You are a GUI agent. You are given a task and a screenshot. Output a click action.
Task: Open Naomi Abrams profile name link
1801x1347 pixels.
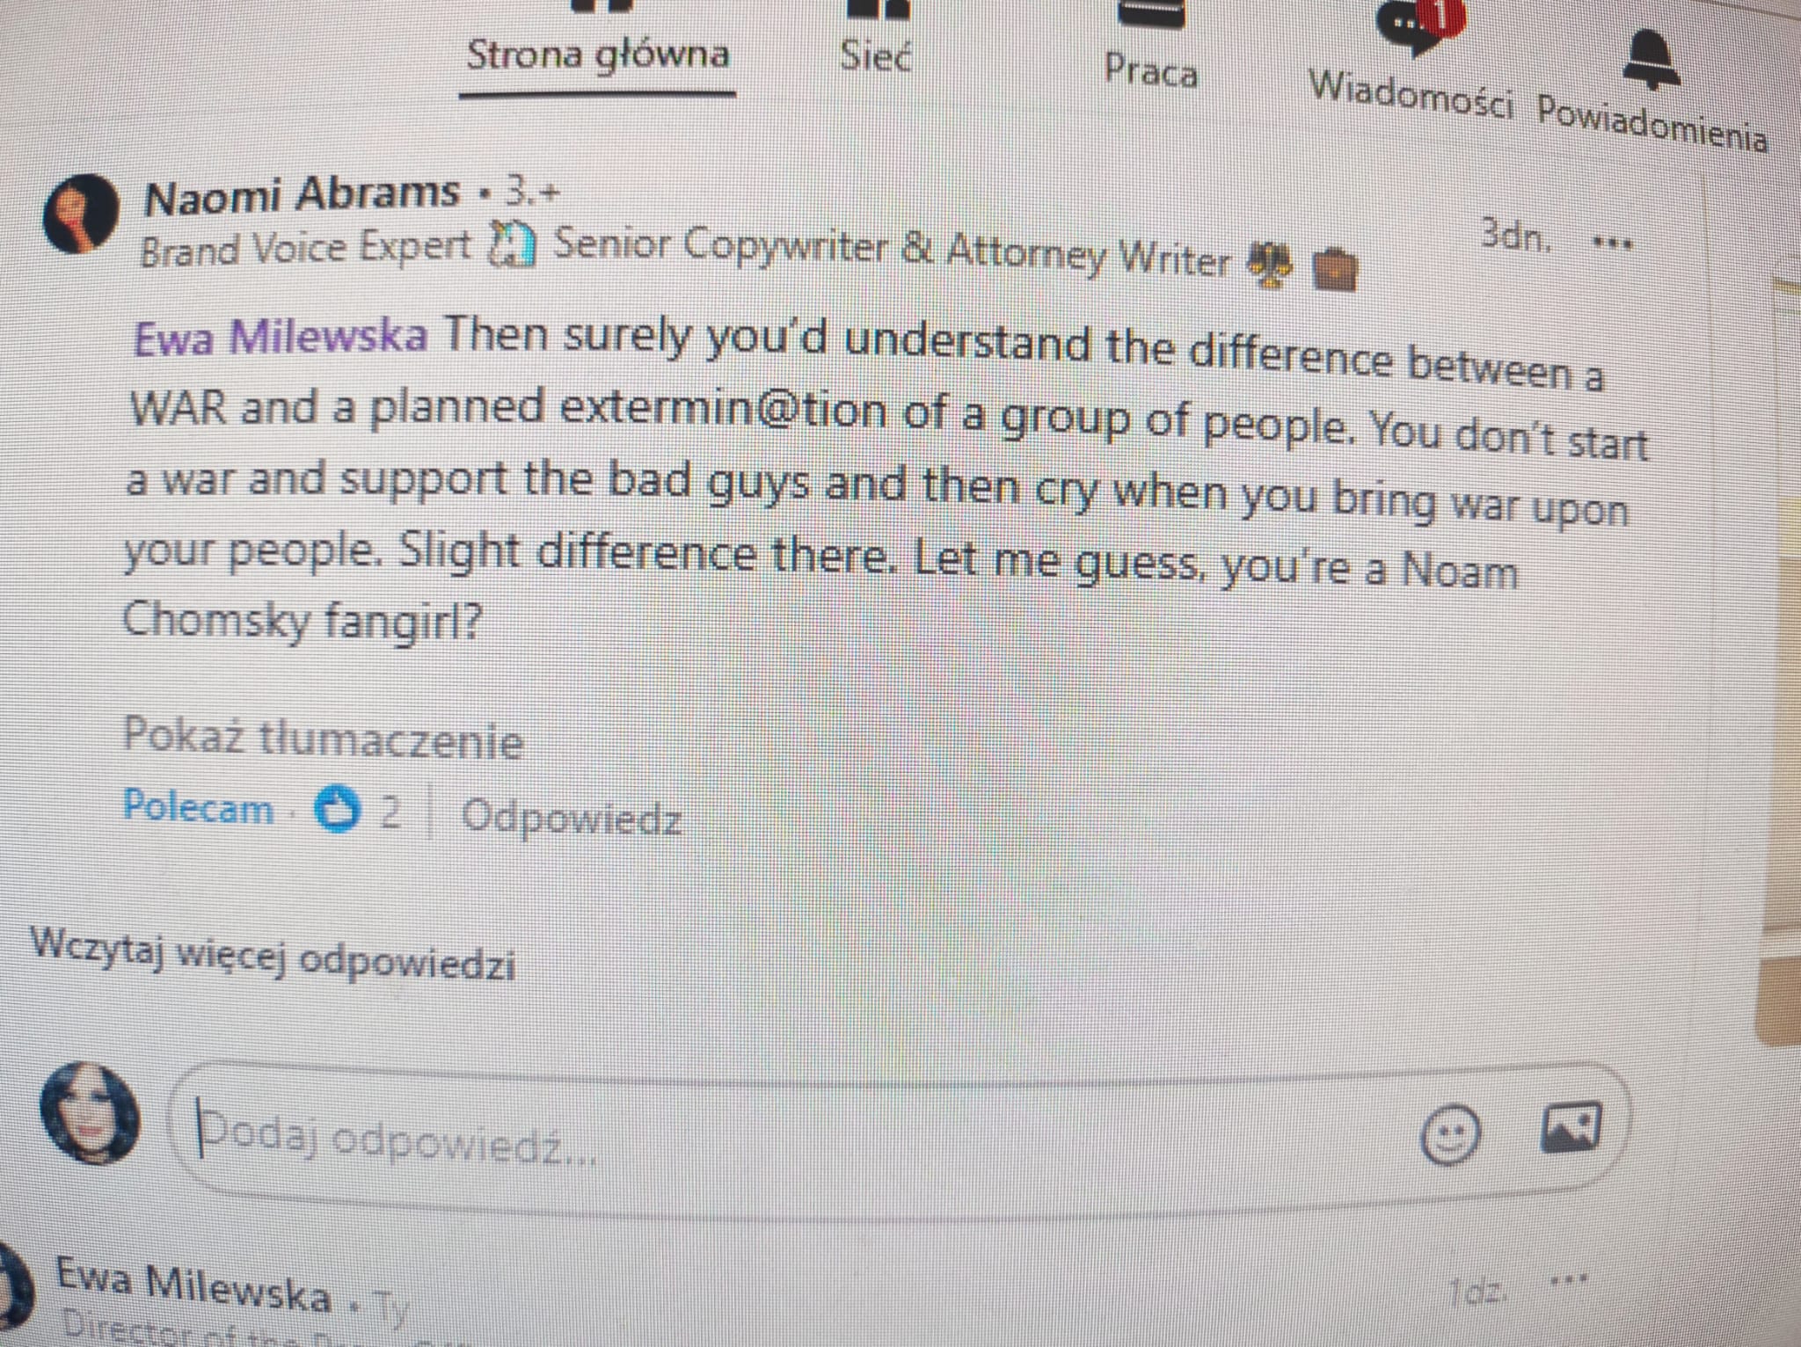click(302, 194)
